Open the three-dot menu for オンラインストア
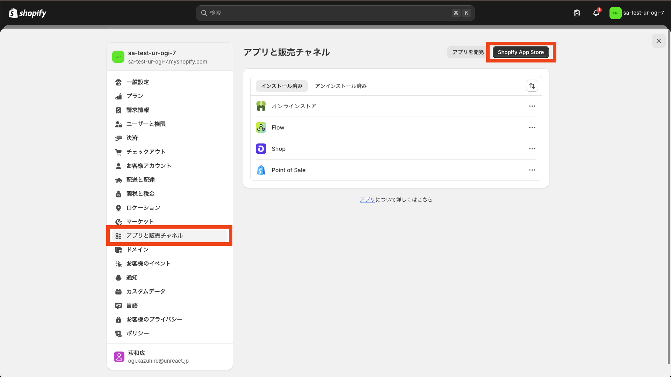The image size is (671, 377). coord(532,106)
